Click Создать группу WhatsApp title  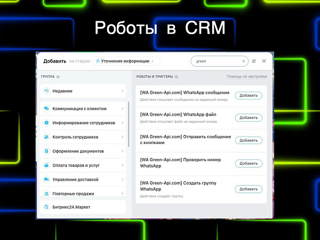[178, 186]
